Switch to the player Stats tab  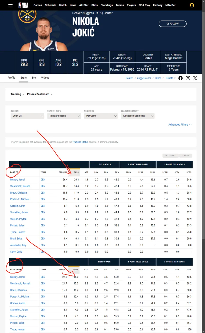(24, 78)
